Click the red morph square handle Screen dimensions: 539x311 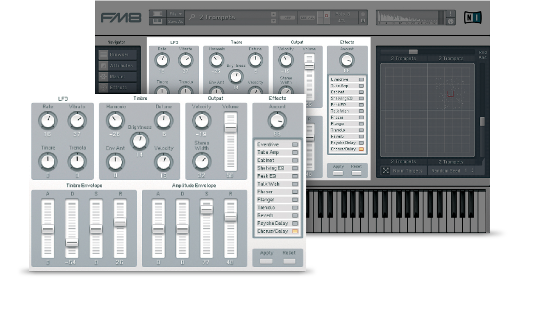450,94
